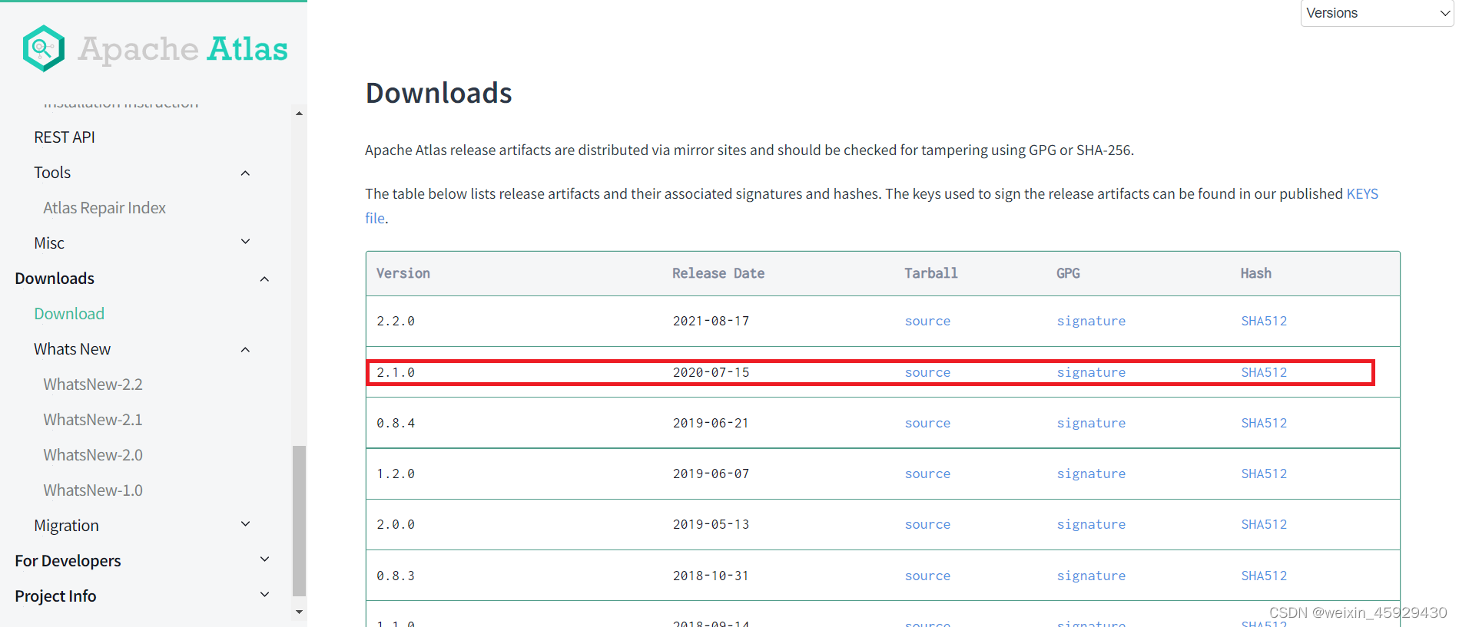This screenshot has height=627, width=1459.
Task: Download source tarball for version 0.8.3
Action: coord(927,576)
